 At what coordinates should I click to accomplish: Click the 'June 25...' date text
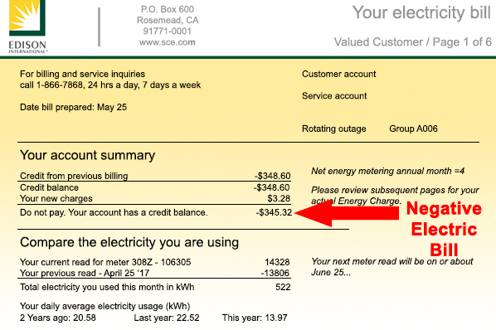pos(331,273)
